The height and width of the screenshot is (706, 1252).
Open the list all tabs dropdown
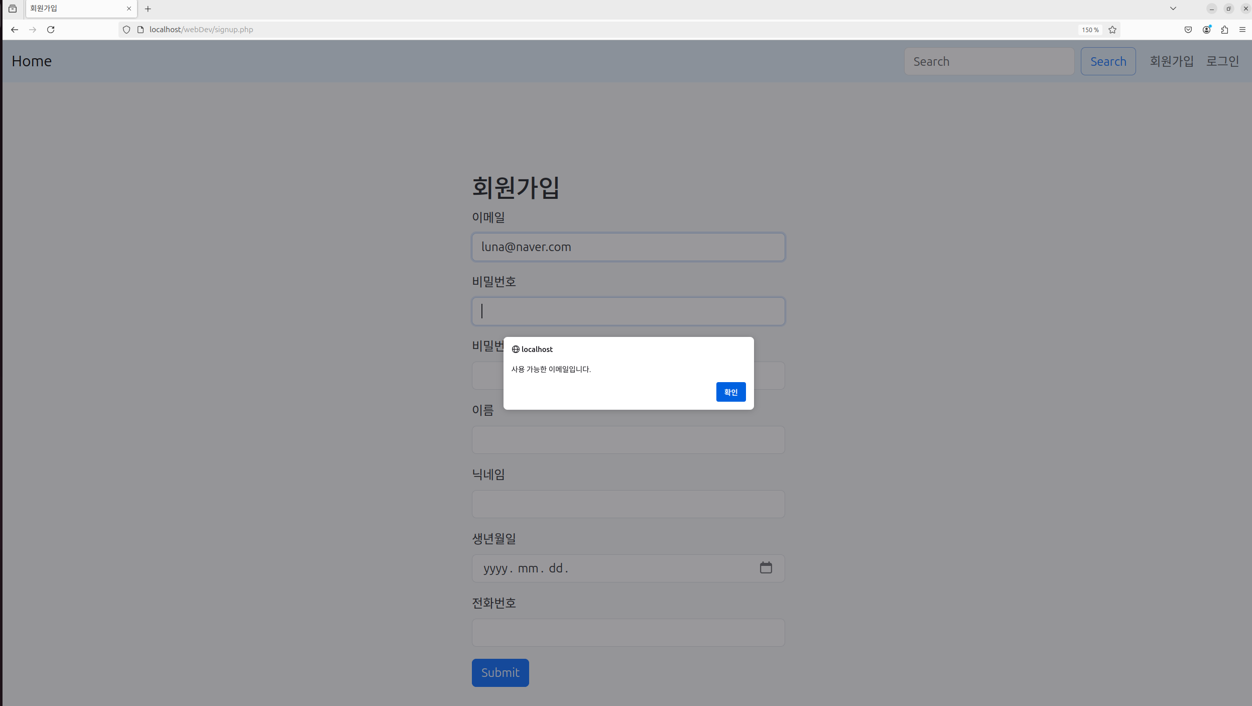pyautogui.click(x=1172, y=9)
